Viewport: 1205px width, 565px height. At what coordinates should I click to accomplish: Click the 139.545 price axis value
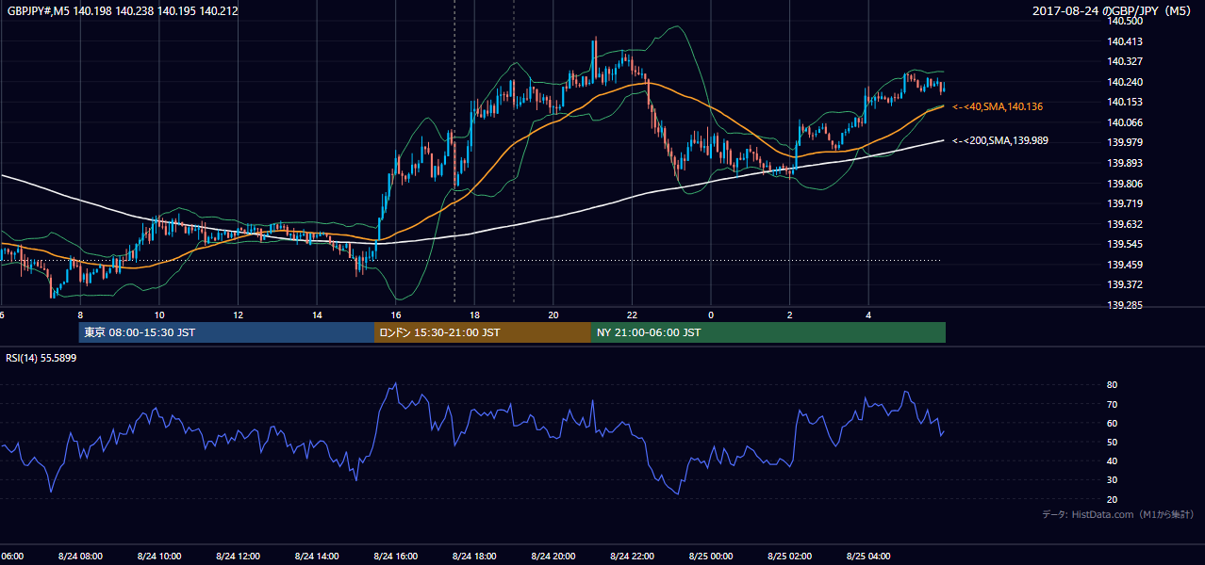point(1127,244)
